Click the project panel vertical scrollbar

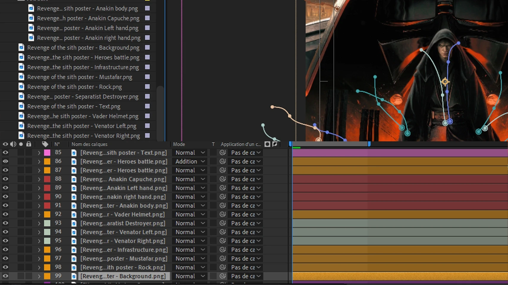point(160,113)
